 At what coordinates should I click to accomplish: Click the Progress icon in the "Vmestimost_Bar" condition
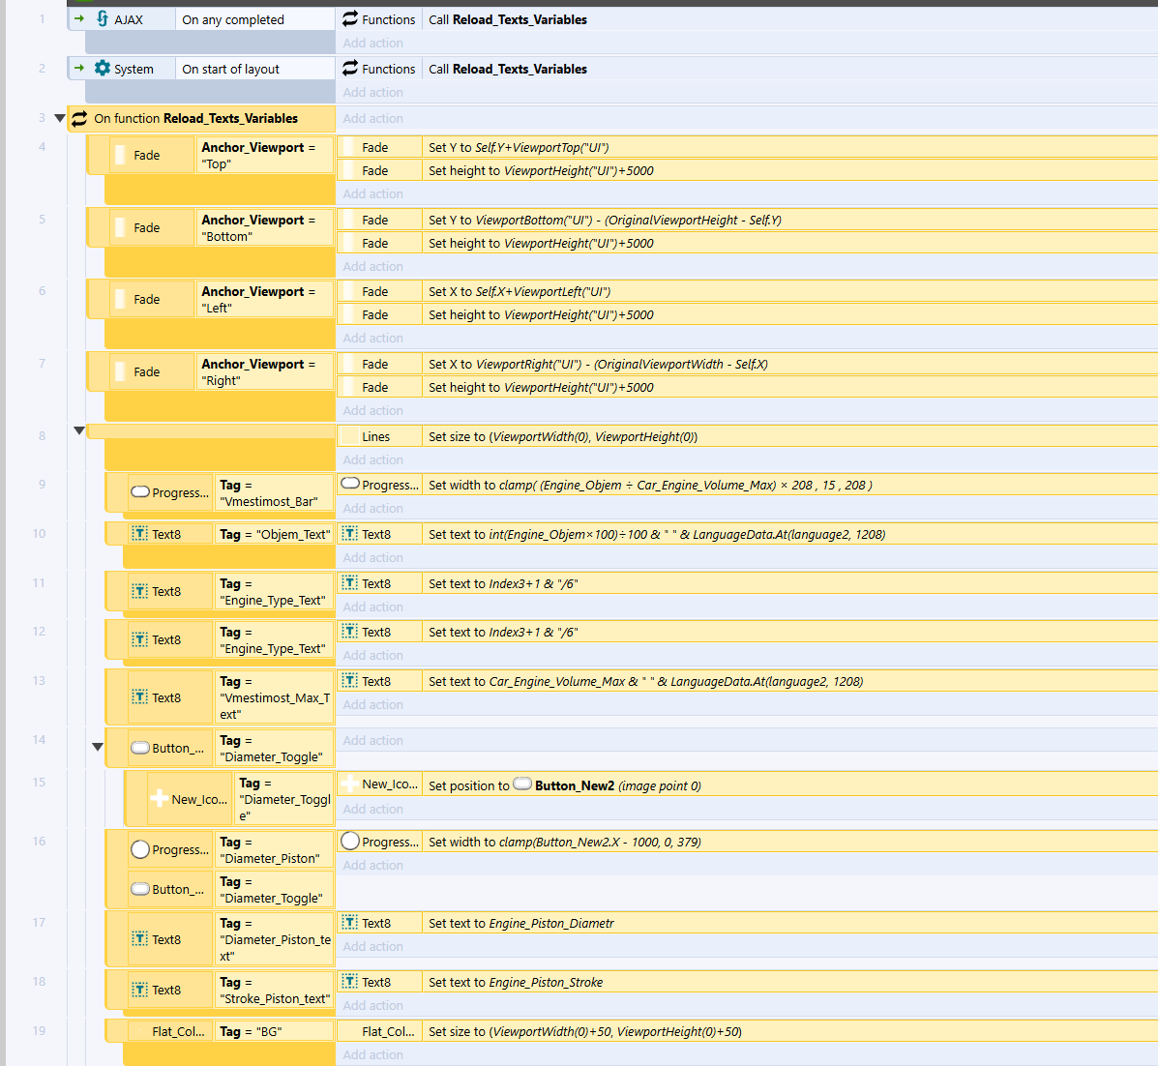pyautogui.click(x=140, y=492)
